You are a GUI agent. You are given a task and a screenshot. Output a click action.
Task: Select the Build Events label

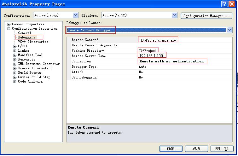29,72
